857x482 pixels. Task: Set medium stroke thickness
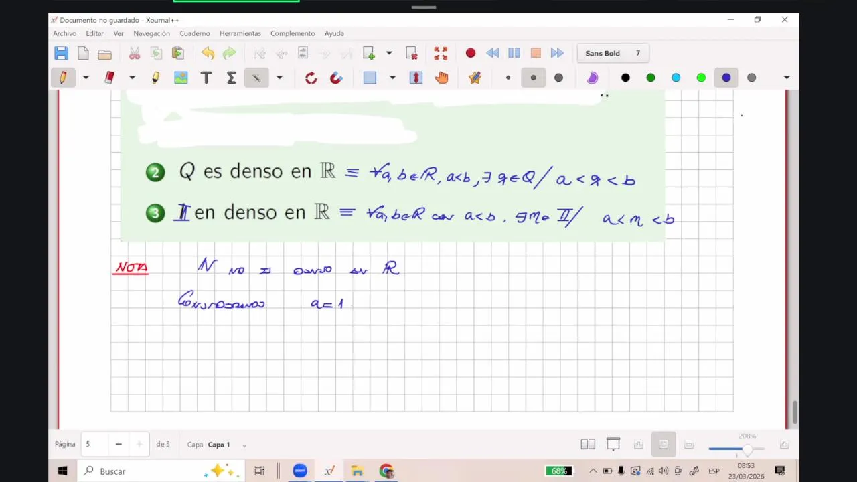[534, 78]
